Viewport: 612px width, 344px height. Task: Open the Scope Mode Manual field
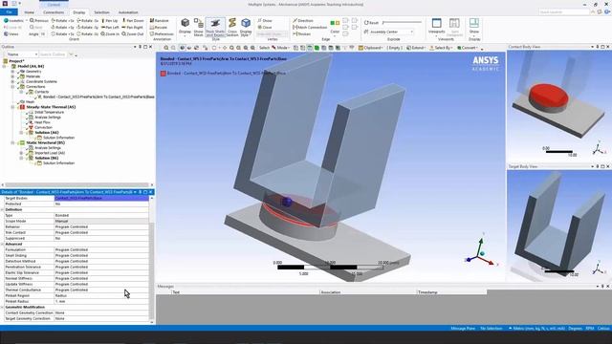click(x=101, y=221)
